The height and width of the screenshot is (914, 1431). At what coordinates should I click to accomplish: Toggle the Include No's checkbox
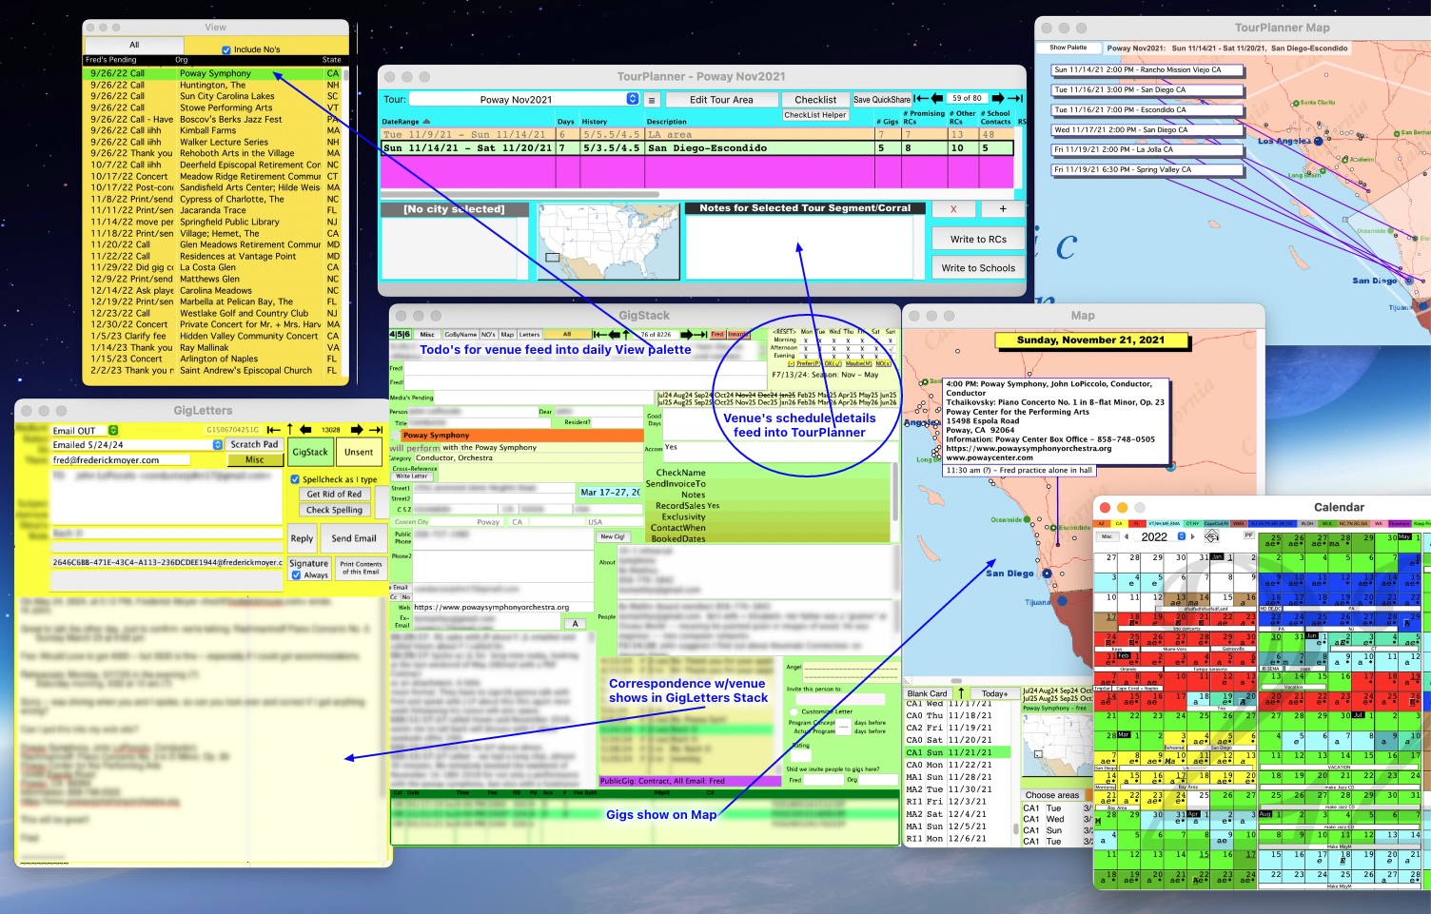coord(226,50)
